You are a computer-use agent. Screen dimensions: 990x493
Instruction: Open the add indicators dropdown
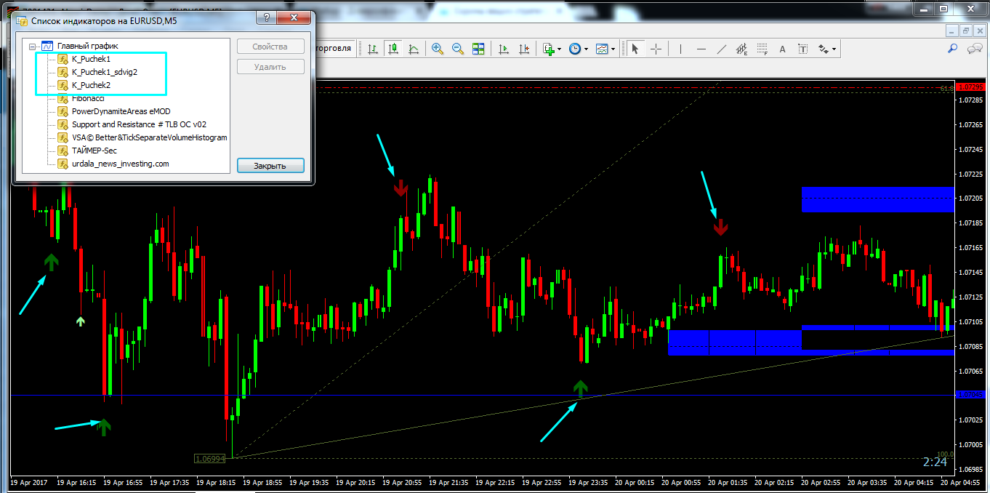[550, 49]
